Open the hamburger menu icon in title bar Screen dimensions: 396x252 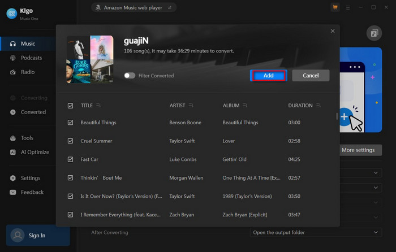(348, 7)
